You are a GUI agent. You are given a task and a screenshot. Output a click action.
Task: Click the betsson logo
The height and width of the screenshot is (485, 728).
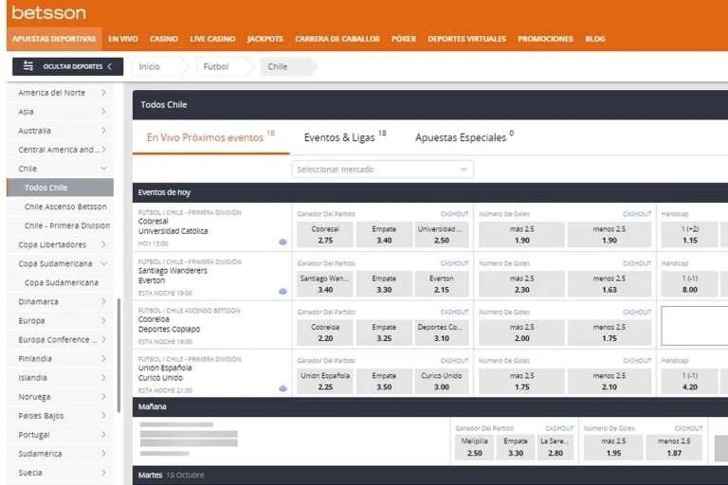click(x=49, y=12)
